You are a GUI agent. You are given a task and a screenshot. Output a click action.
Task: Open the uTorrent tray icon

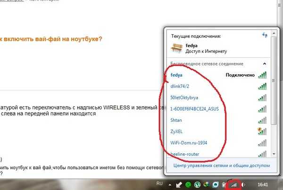[x=197, y=185]
